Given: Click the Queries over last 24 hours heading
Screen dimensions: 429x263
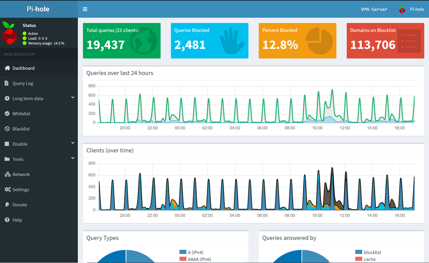Looking at the screenshot, I should [x=120, y=73].
